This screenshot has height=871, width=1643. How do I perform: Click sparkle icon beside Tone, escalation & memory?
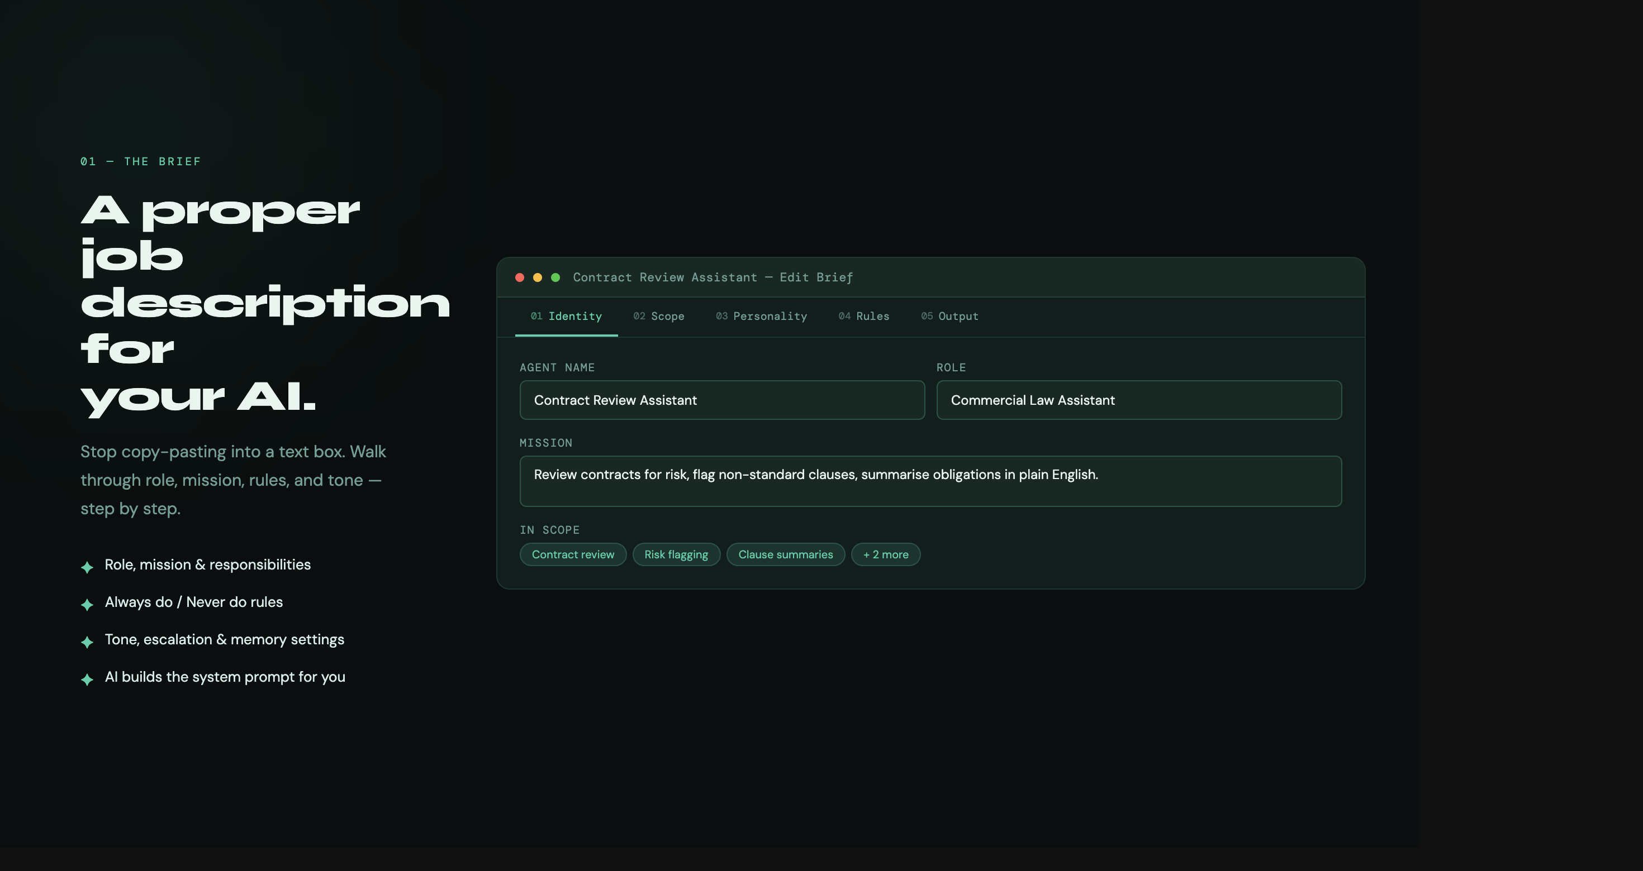87,641
